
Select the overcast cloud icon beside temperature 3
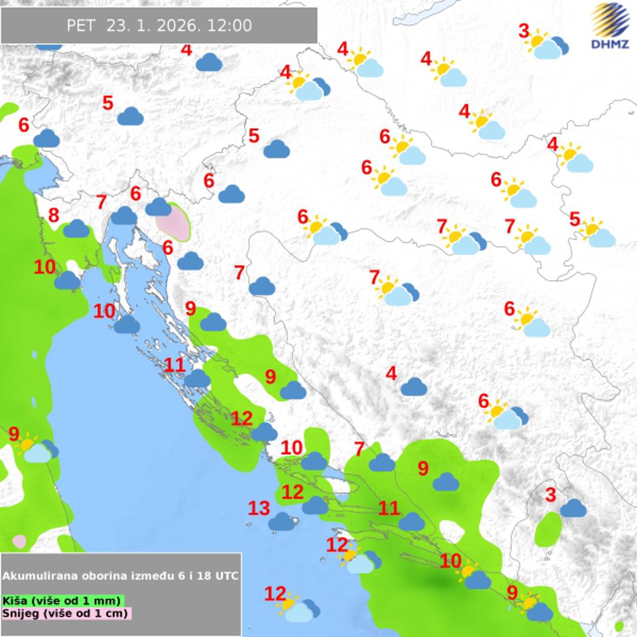click(x=573, y=508)
